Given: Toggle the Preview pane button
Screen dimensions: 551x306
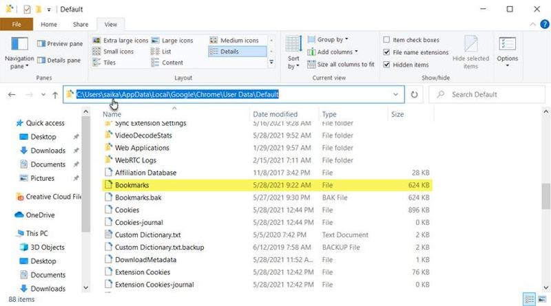Looking at the screenshot, I should coord(60,43).
